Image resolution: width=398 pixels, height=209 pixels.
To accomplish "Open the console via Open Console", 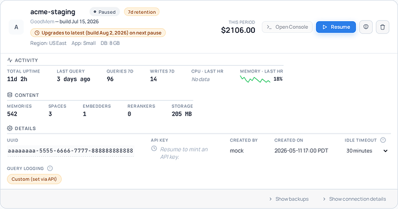I will 287,27.
